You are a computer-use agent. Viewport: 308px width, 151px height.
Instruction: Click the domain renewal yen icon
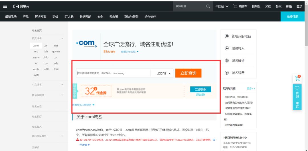click(227, 73)
